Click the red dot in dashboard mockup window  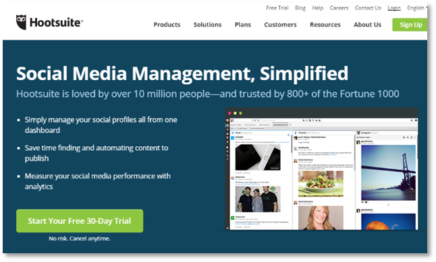pyautogui.click(x=229, y=113)
